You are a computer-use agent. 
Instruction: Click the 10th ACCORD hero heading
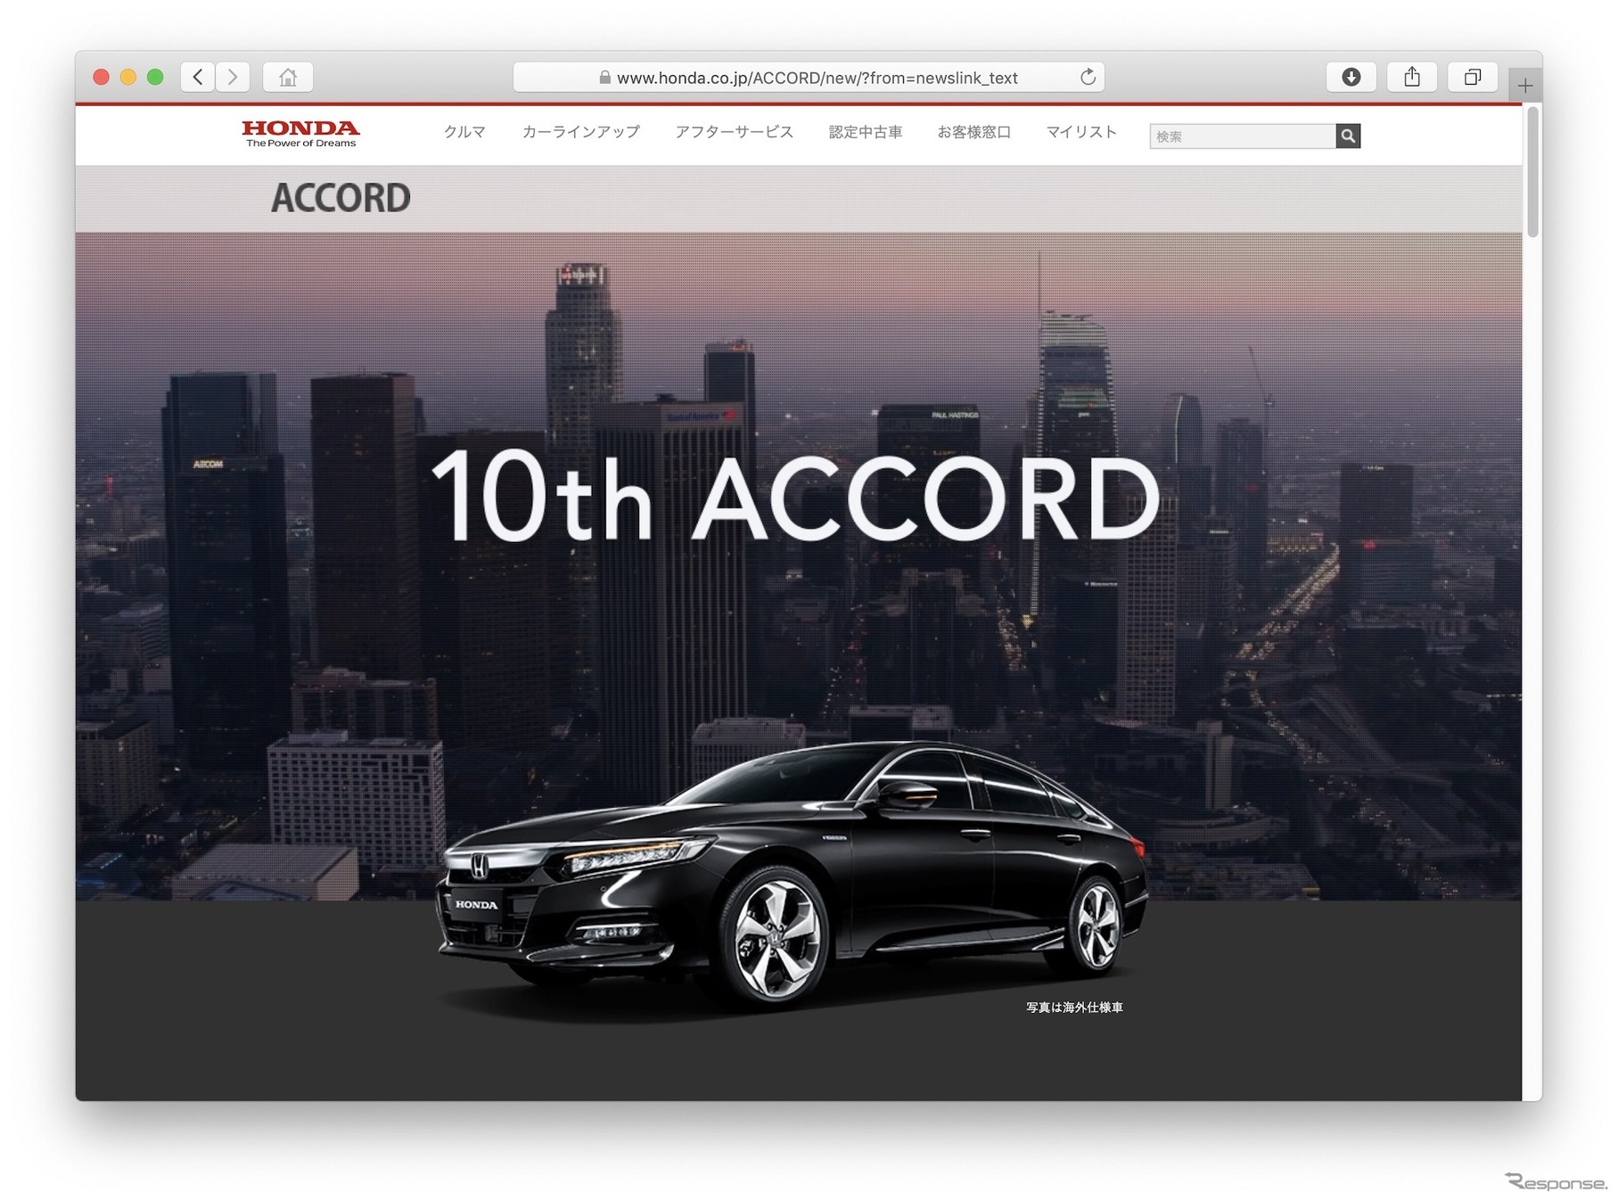click(795, 497)
